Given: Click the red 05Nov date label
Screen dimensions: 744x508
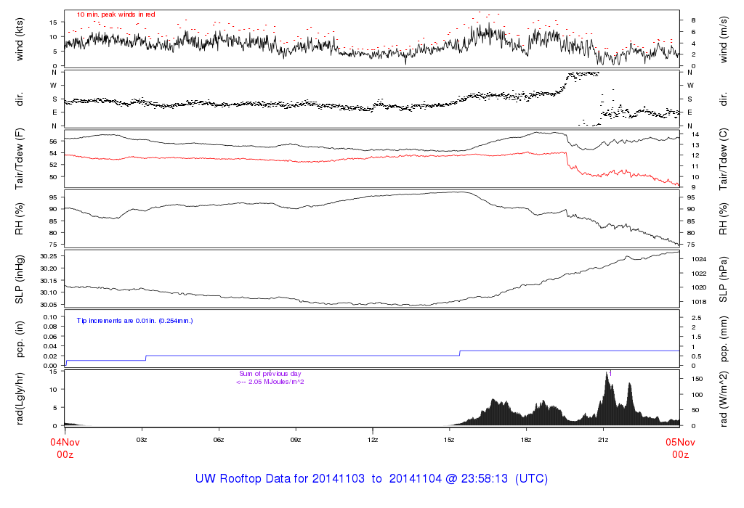Looking at the screenshot, I should pyautogui.click(x=679, y=441).
